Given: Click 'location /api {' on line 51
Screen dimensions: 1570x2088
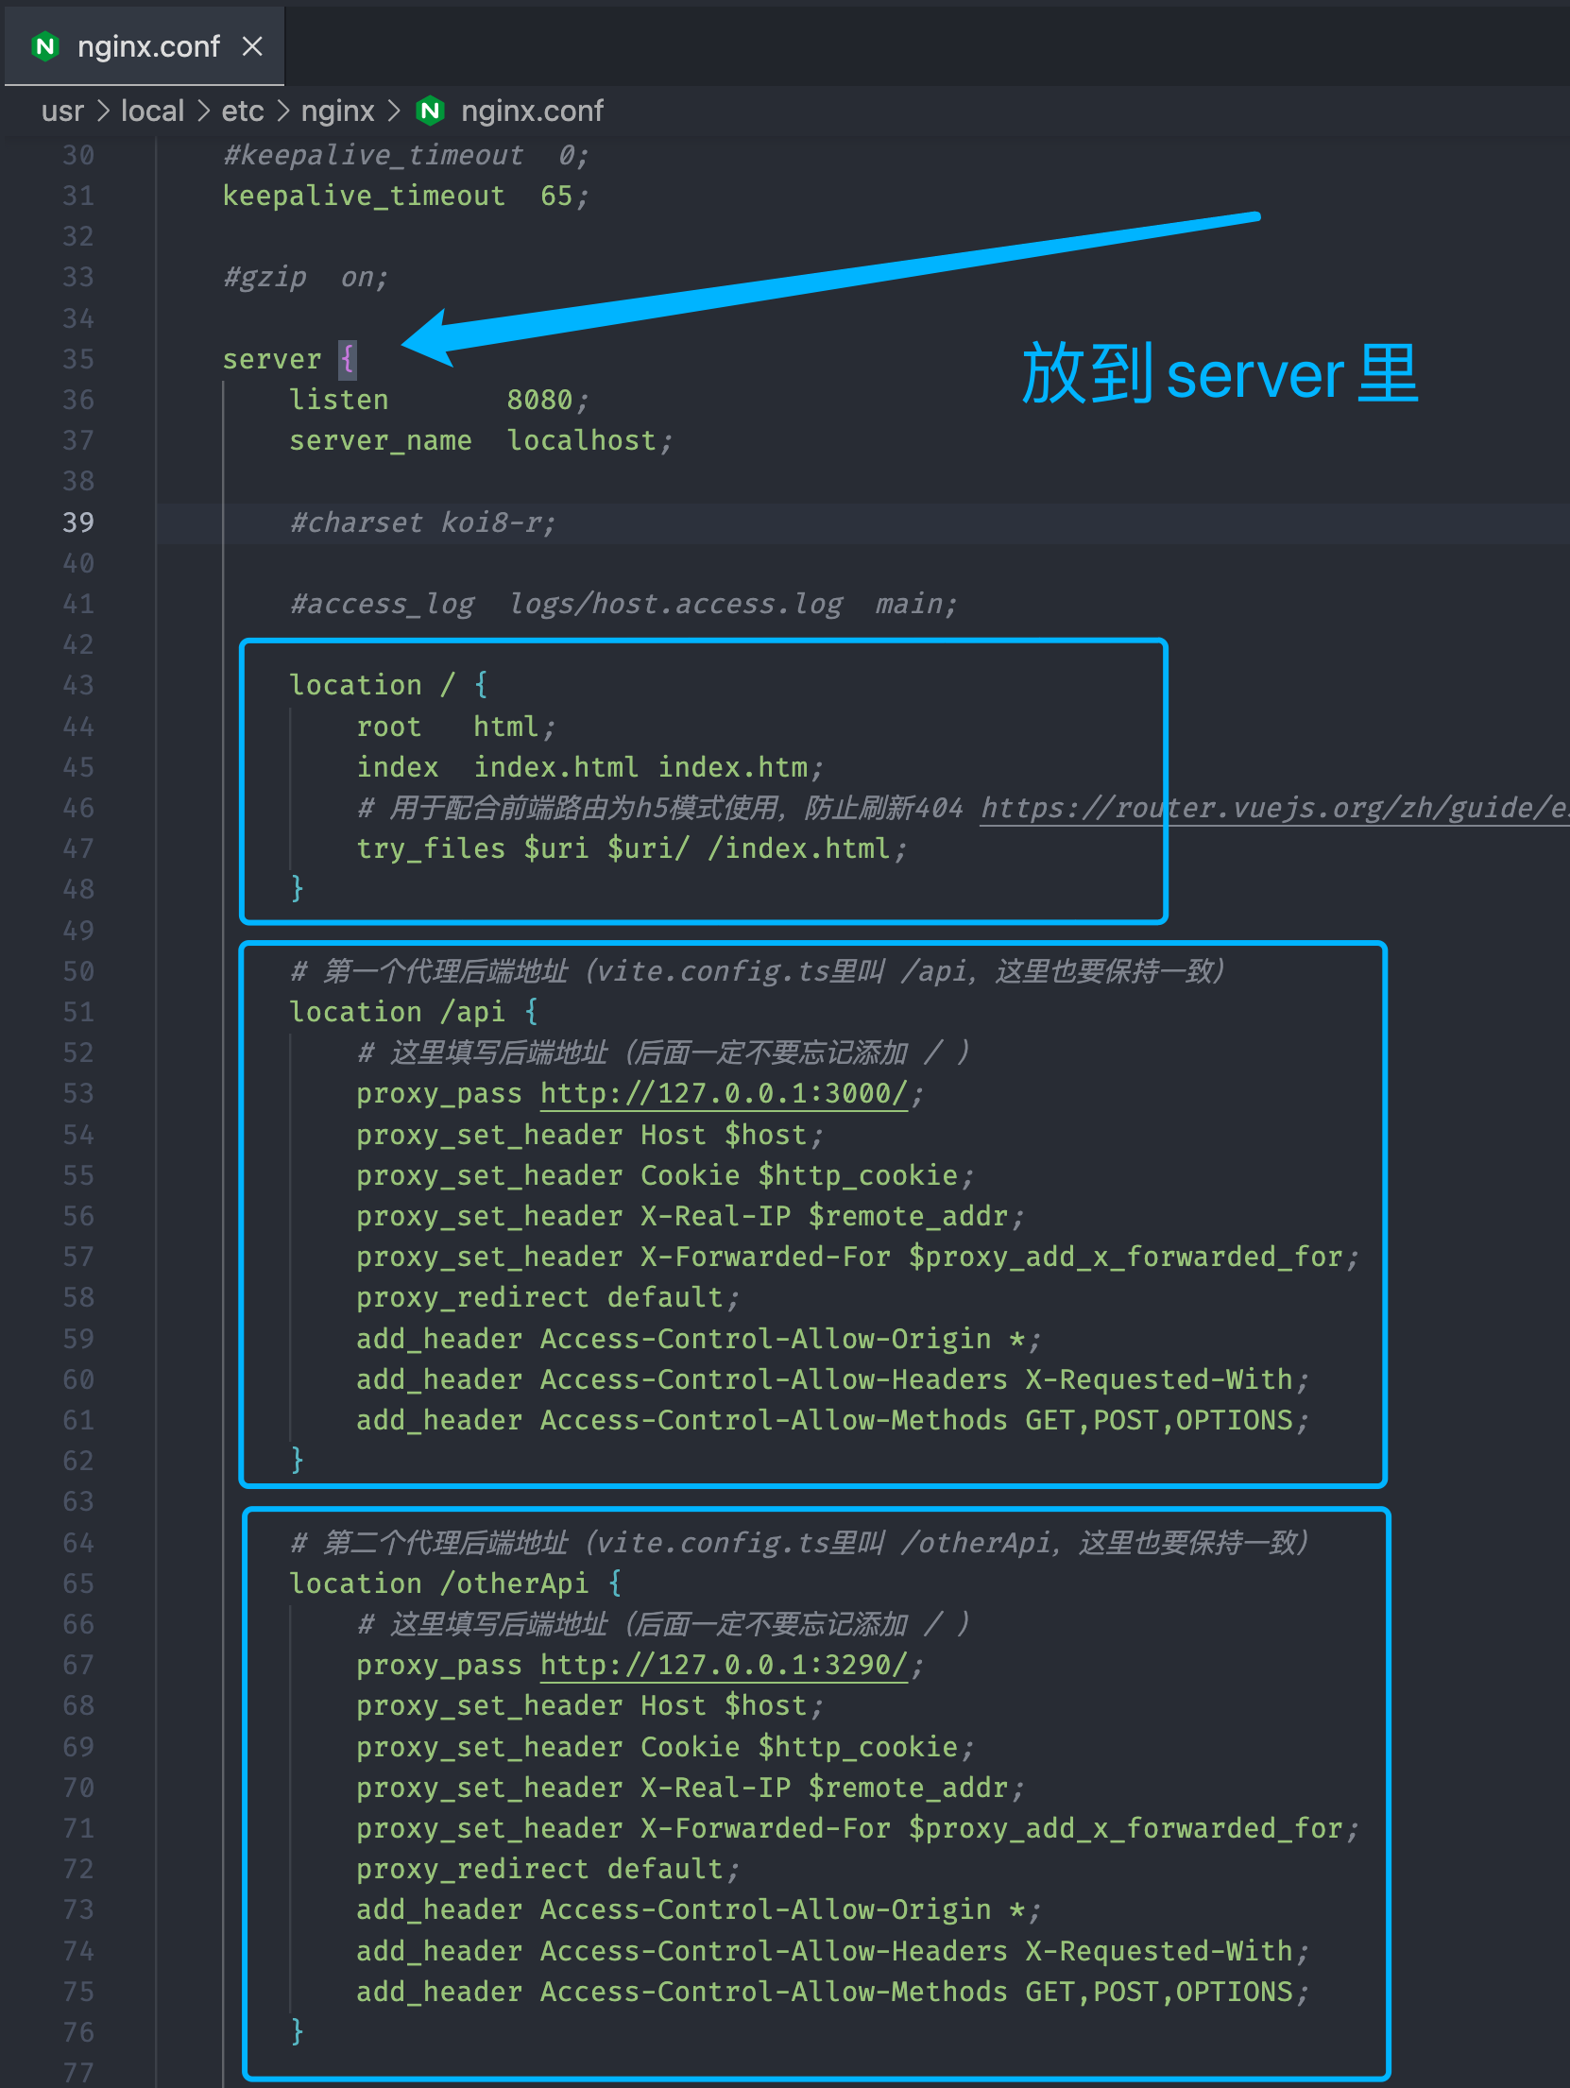Looking at the screenshot, I should tap(414, 1012).
